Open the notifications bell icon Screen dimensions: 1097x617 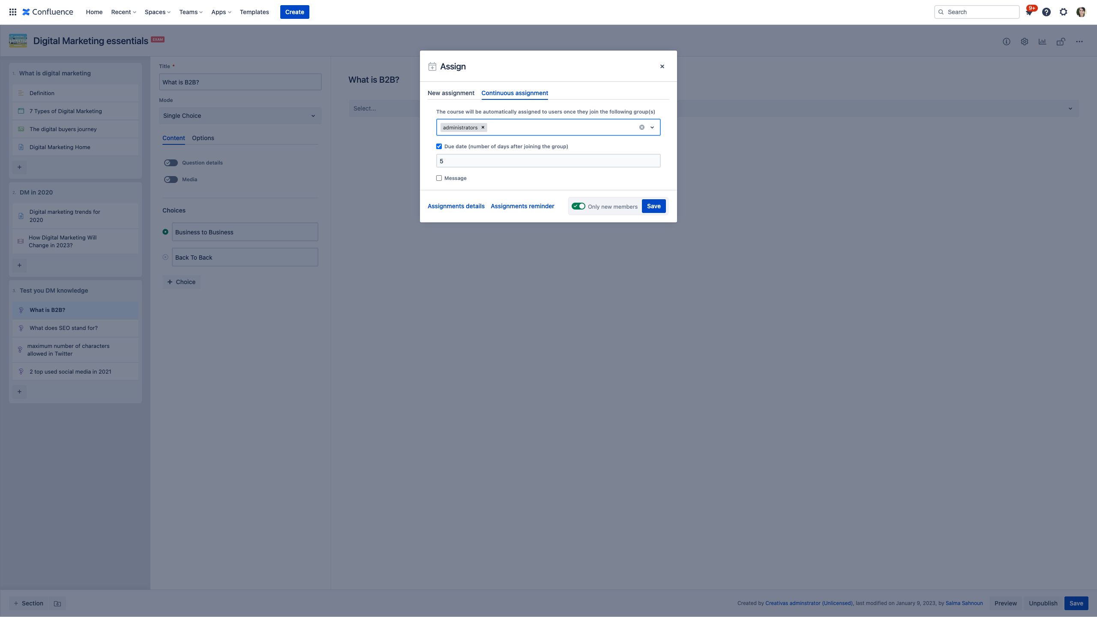click(x=1029, y=12)
